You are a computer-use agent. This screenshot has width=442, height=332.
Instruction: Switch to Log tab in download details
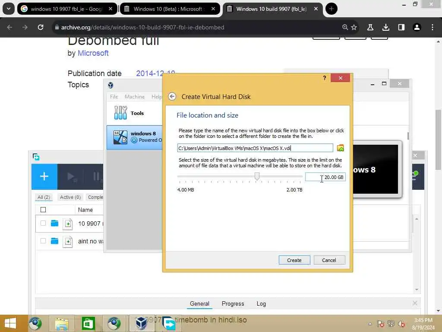261,304
